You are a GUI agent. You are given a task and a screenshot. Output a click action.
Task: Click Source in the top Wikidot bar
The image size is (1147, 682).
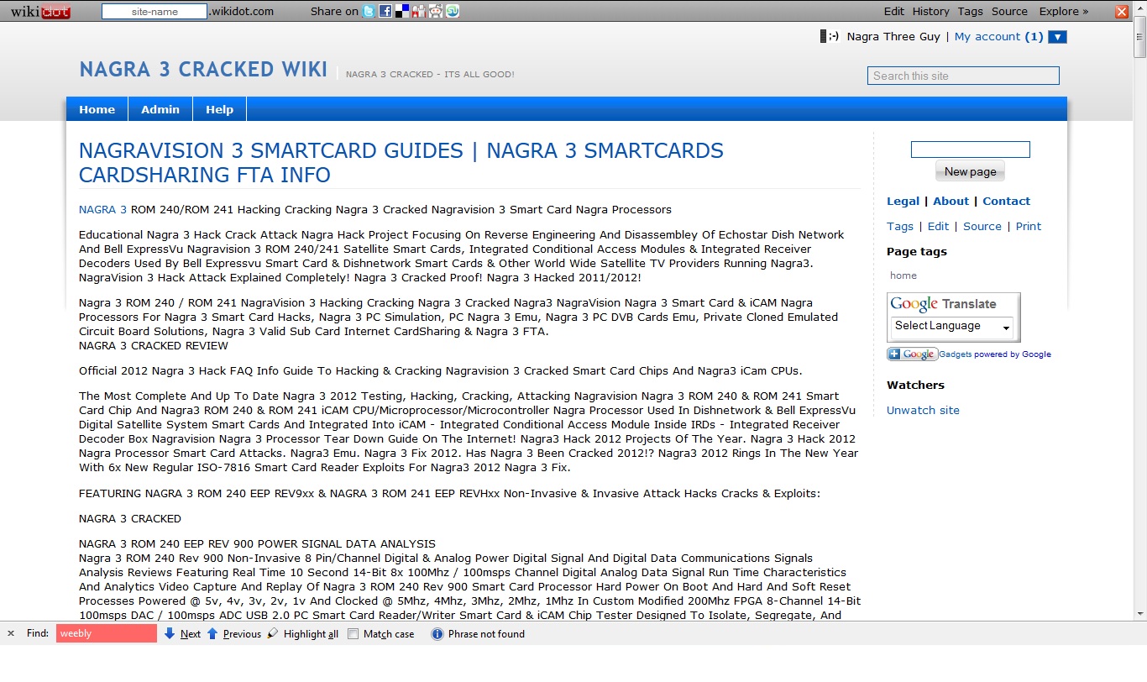(1009, 12)
